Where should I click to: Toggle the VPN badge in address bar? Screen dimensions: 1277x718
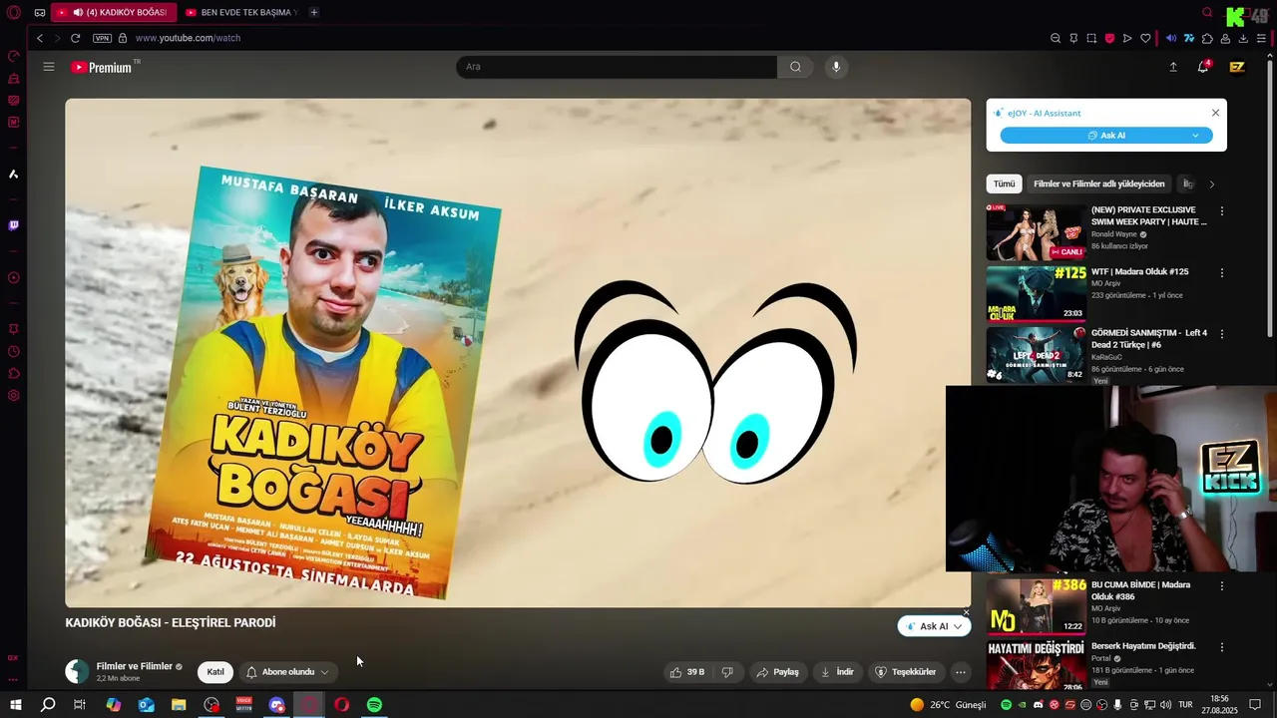(102, 38)
